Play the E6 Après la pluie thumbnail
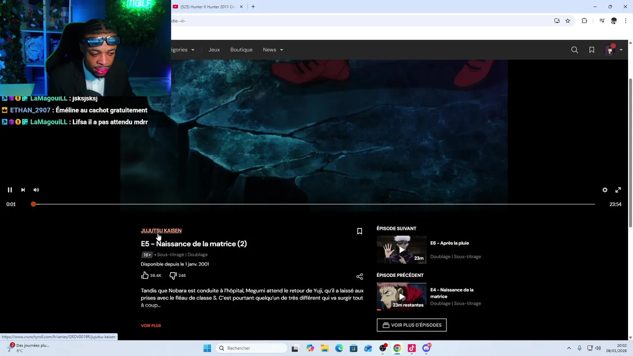633x356 pixels. coord(402,250)
